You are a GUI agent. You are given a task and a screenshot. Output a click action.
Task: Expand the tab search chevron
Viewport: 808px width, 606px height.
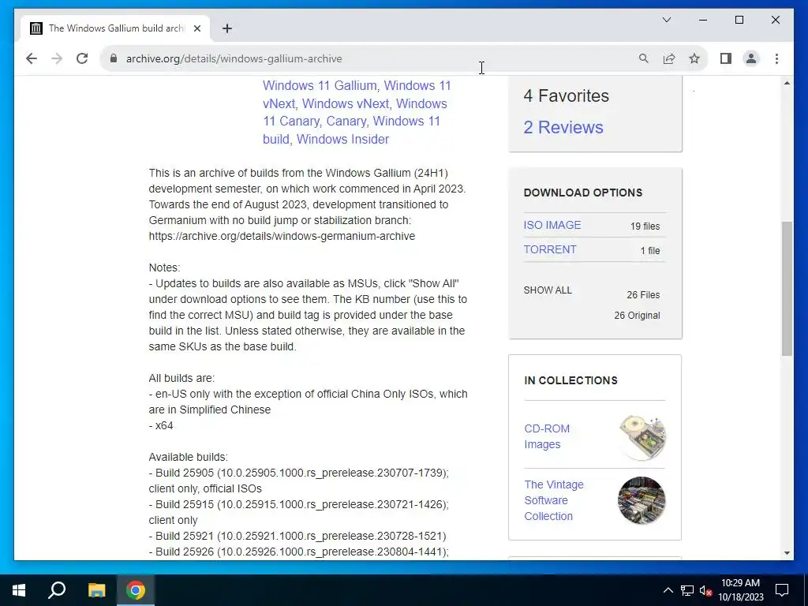pos(666,20)
